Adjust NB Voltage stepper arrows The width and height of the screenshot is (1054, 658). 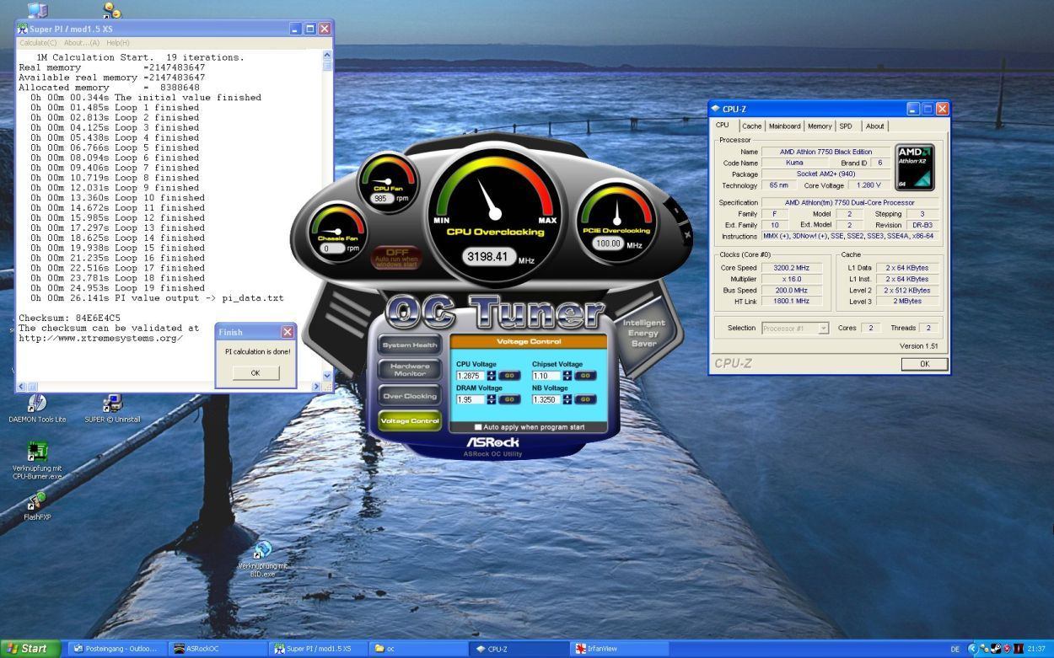pyautogui.click(x=567, y=399)
